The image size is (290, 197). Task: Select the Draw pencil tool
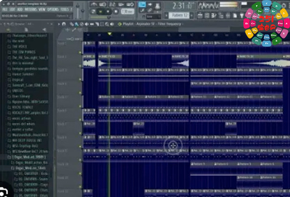(x=72, y=24)
